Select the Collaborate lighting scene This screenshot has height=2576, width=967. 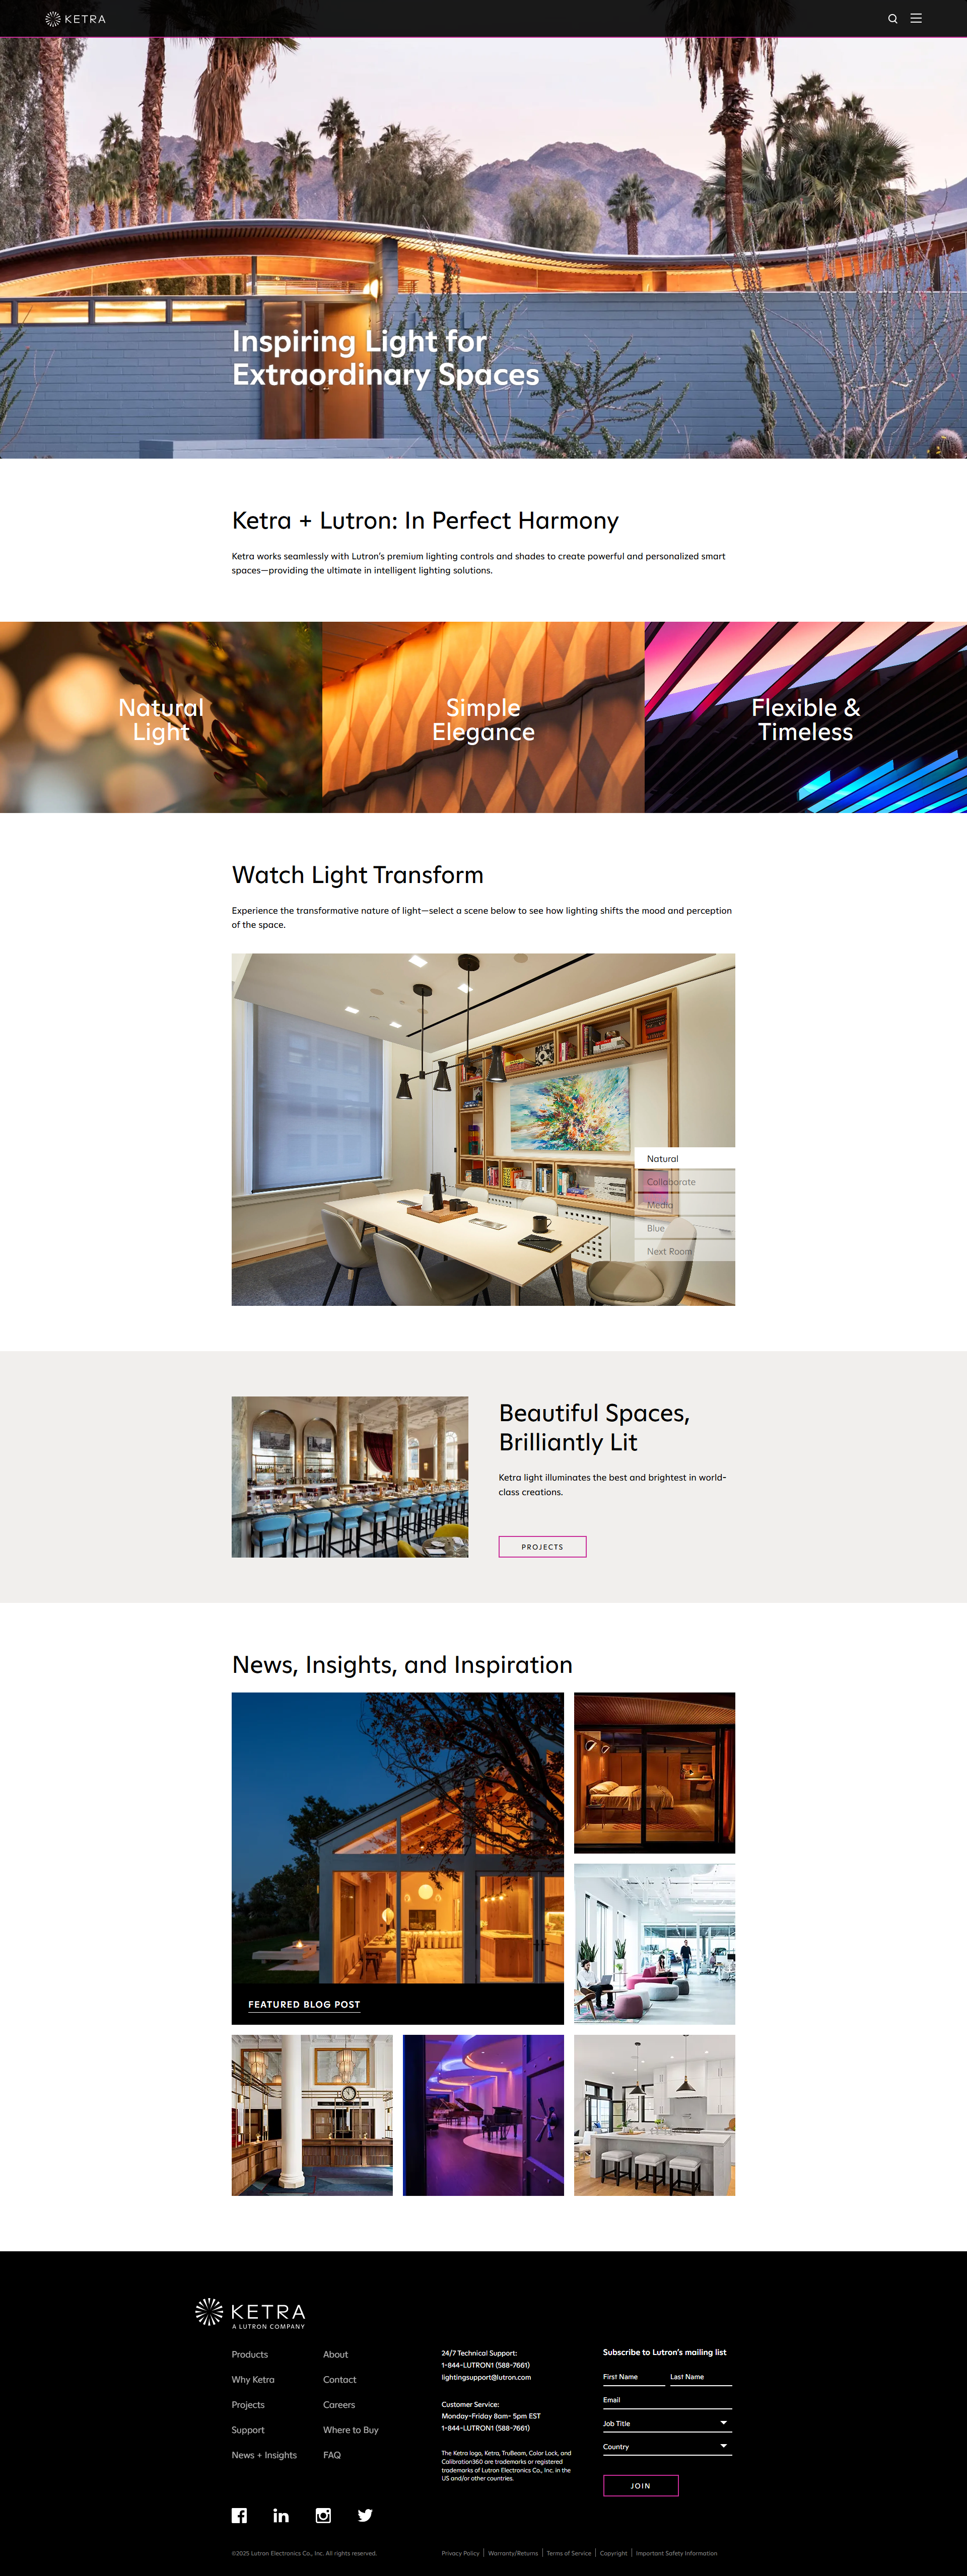pos(685,1181)
